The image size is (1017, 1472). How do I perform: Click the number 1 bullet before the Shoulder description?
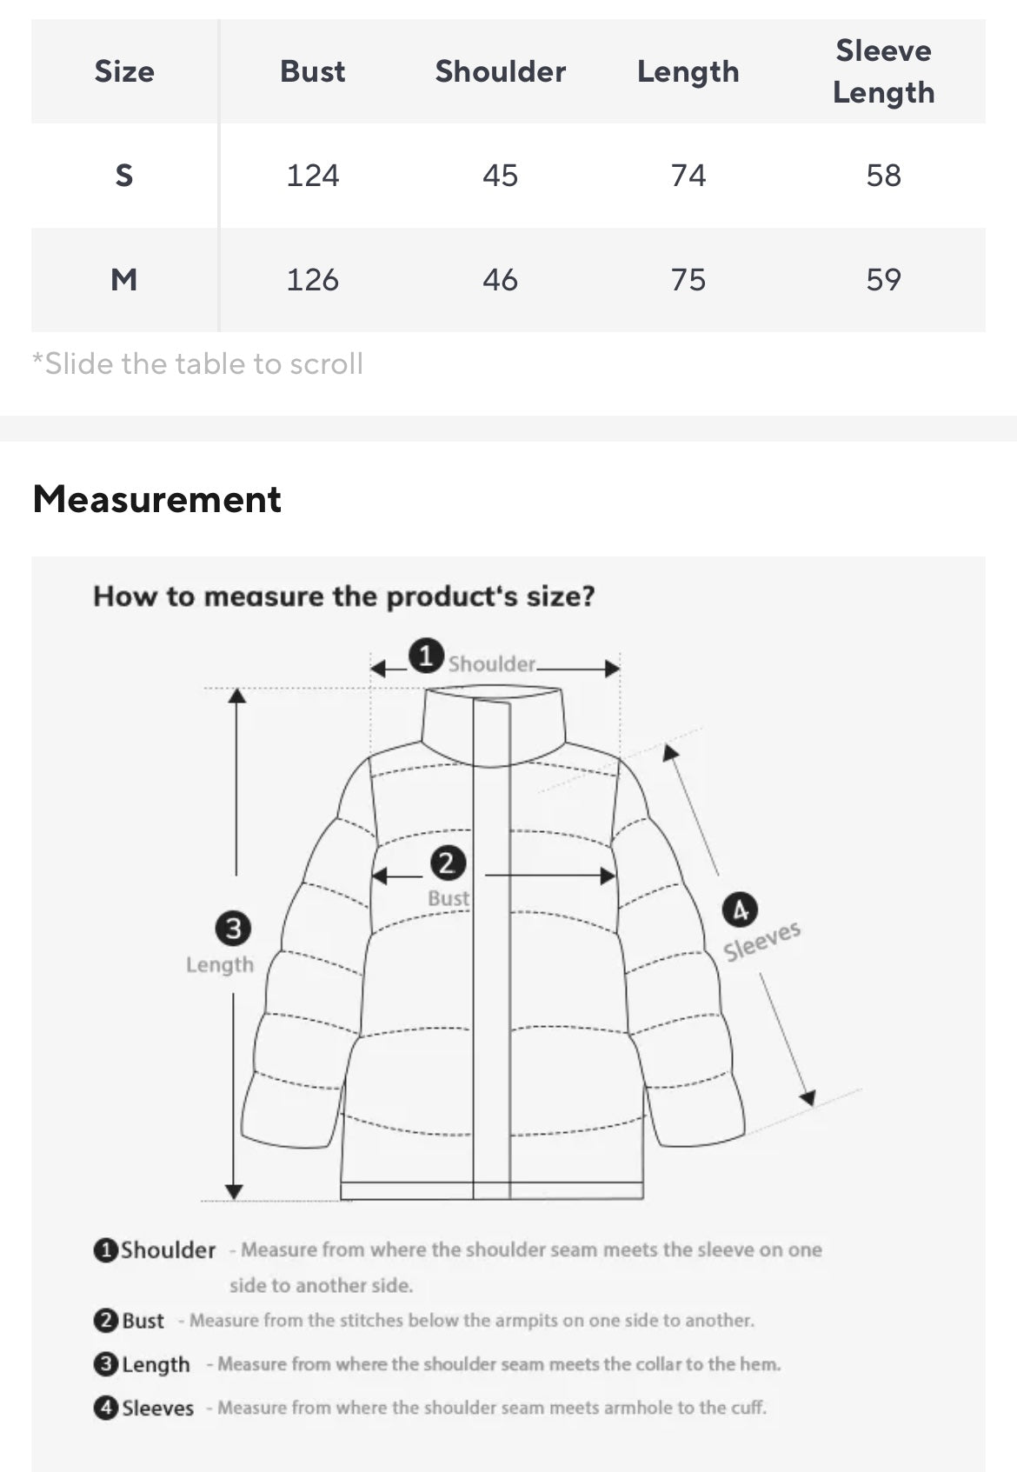tap(105, 1250)
